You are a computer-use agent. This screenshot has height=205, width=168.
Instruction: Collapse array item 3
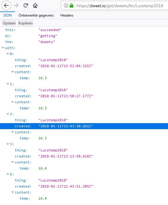pyautogui.click(x=8, y=144)
